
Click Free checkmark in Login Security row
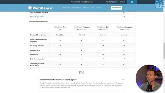coord(60,64)
